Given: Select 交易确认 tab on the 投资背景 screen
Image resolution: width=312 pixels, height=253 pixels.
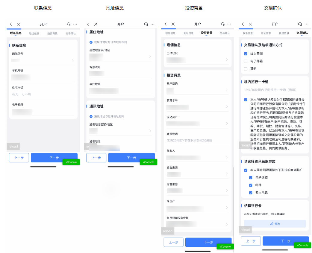Looking at the screenshot, I should click(225, 33).
